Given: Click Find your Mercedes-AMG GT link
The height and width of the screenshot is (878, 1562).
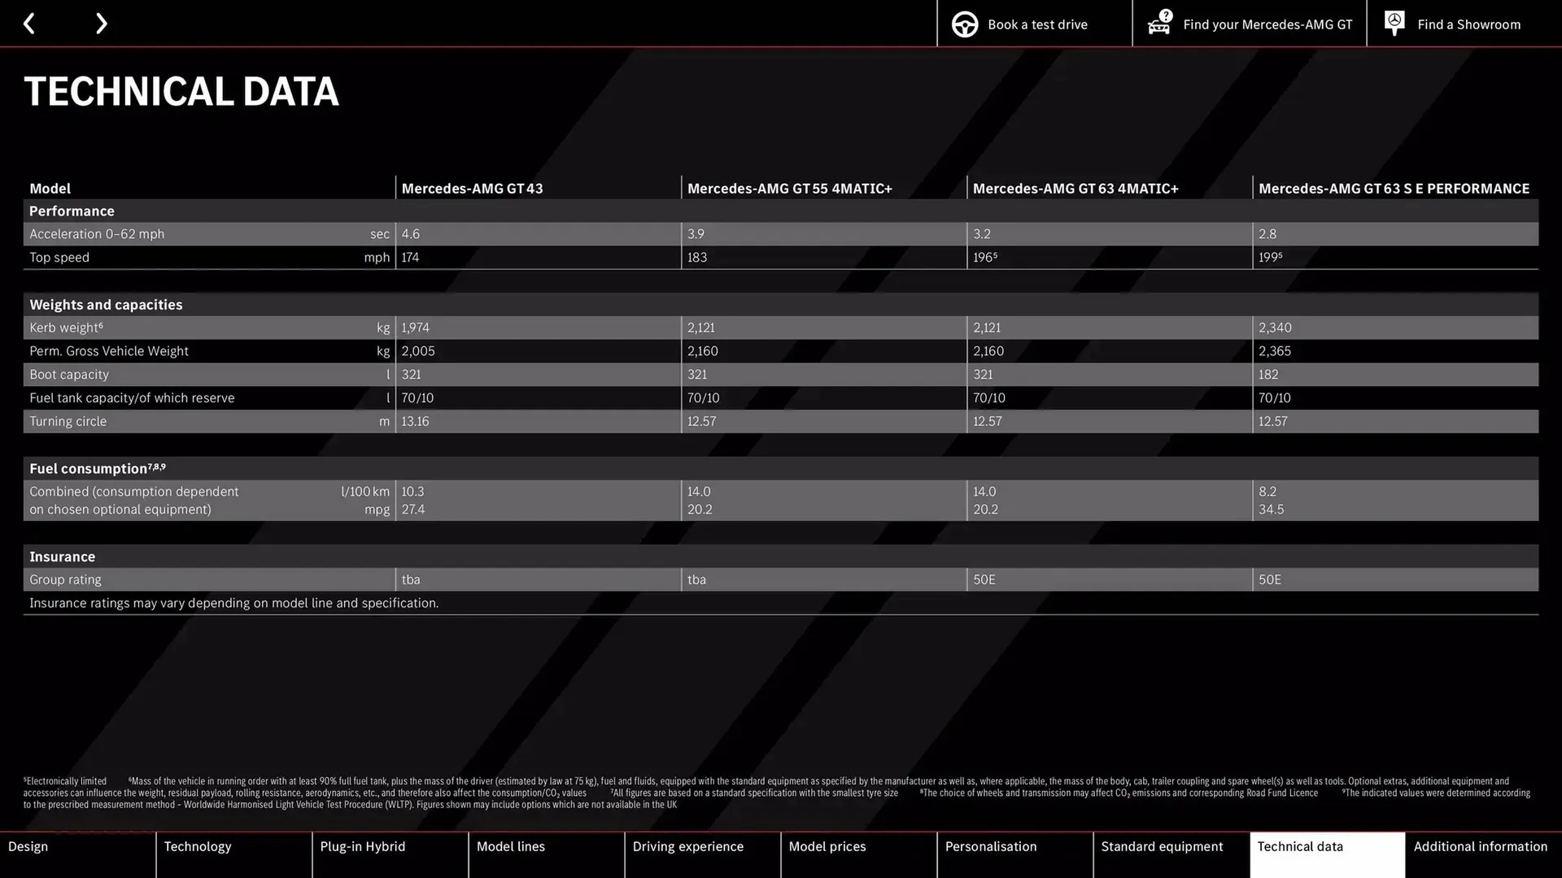Looking at the screenshot, I should 1266,24.
